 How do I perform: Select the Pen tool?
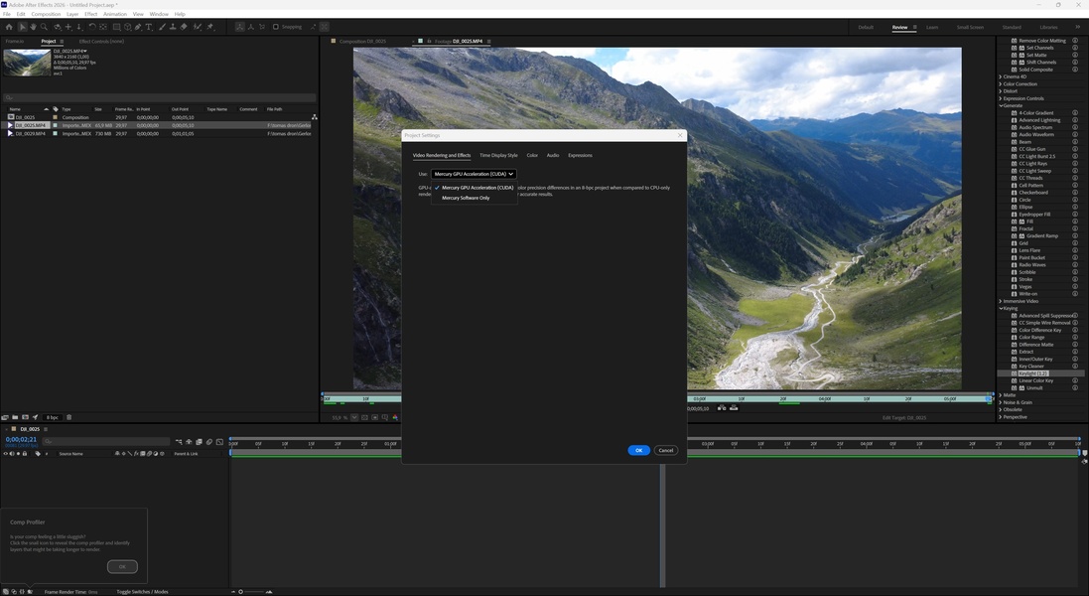(x=138, y=27)
